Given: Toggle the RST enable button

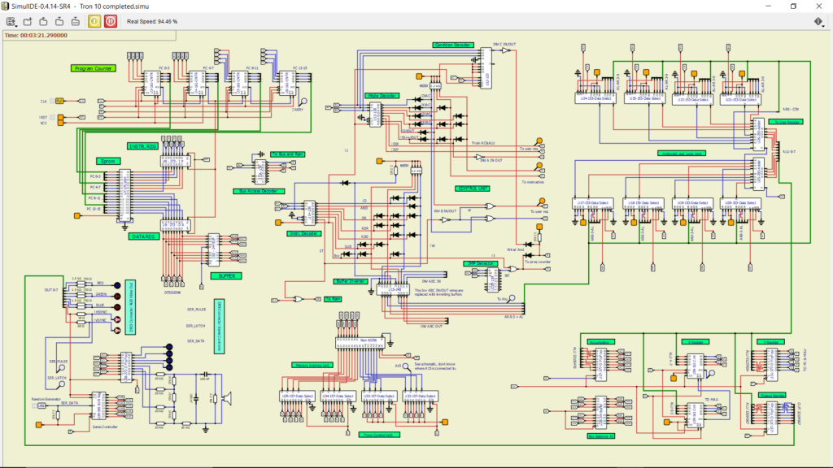Looking at the screenshot, I should click(52, 117).
